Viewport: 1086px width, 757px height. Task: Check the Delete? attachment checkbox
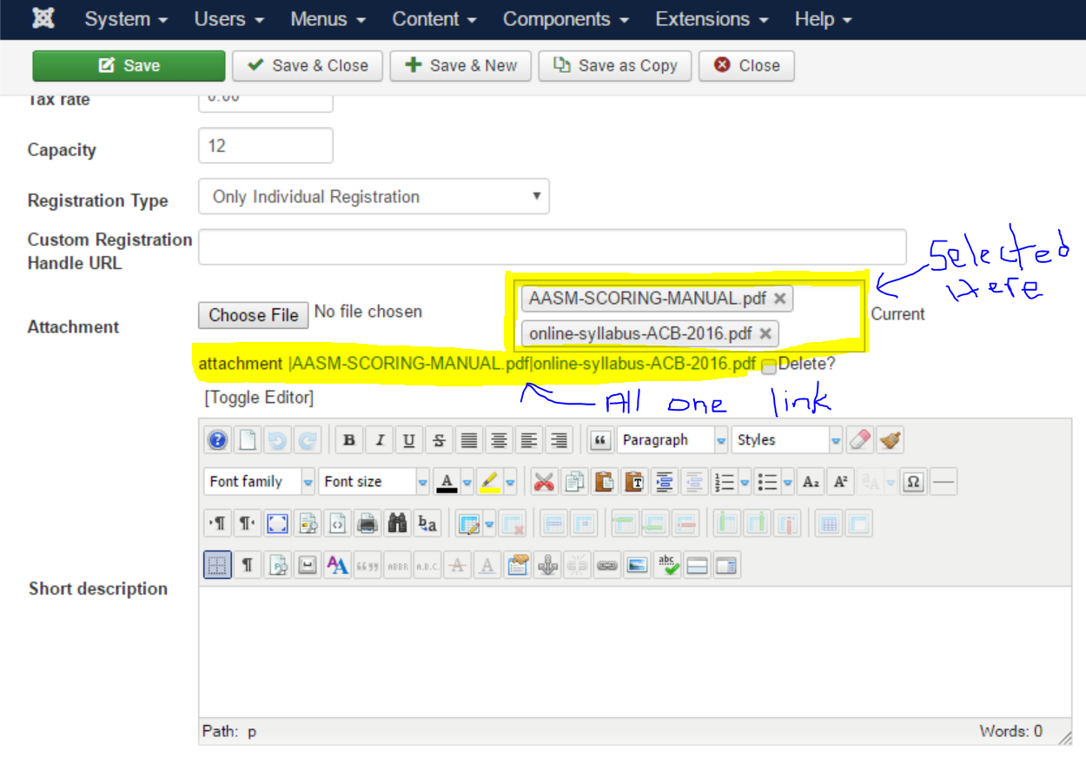(769, 367)
